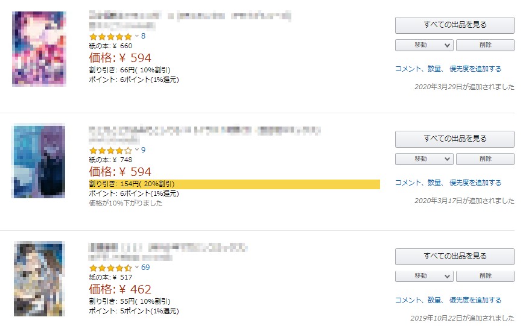Click すべての出品を見る for the first book

pyautogui.click(x=455, y=25)
